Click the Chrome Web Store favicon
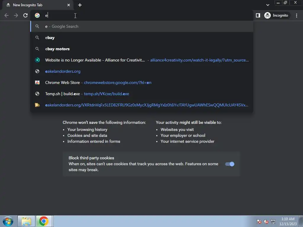This screenshot has width=303, height=227. (x=37, y=82)
